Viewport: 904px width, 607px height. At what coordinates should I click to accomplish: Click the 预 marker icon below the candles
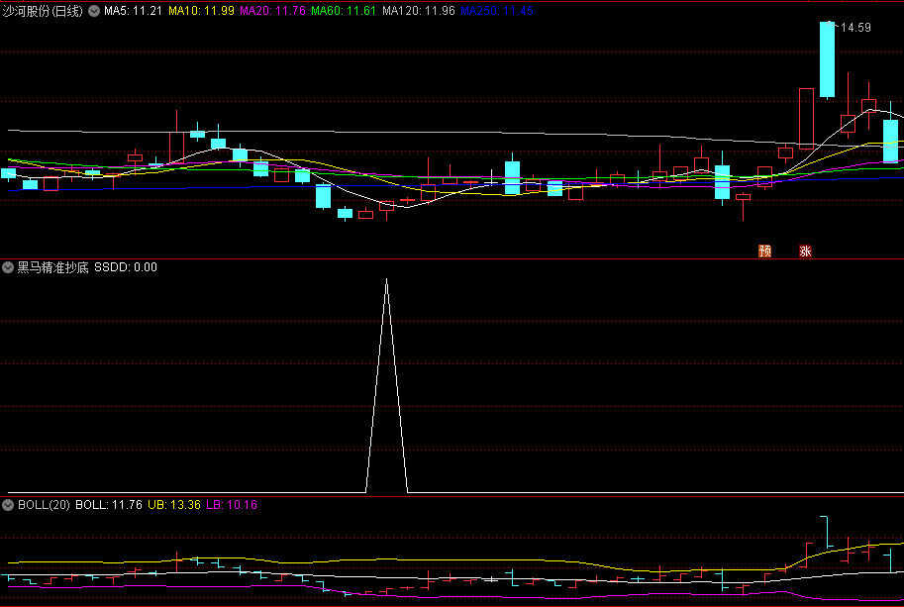click(765, 251)
